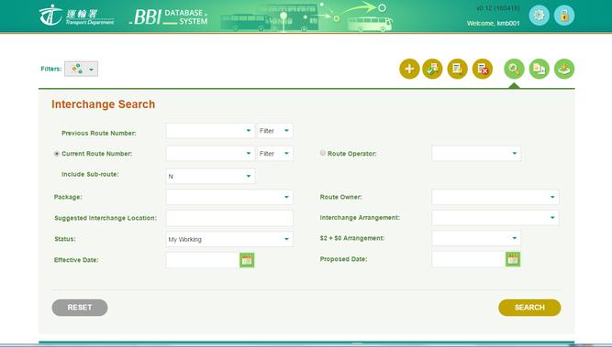
Task: Open the Effective Date calendar picker
Action: (x=247, y=260)
